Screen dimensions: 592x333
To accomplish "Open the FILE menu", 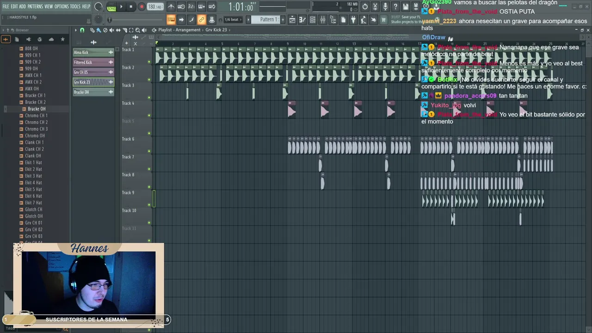I will pyautogui.click(x=6, y=6).
